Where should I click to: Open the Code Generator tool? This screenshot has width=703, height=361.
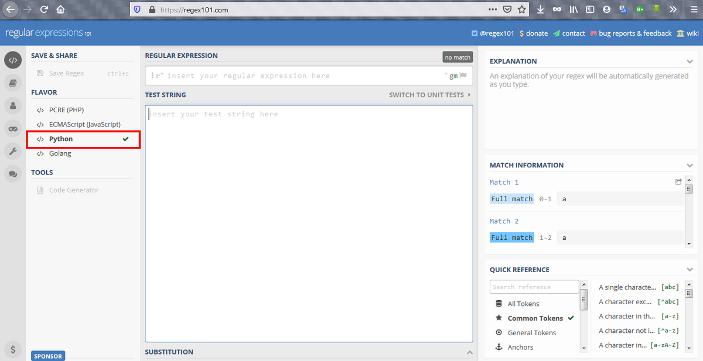click(83, 190)
